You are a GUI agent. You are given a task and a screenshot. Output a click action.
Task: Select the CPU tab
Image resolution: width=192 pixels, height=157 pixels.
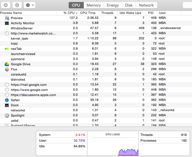click(76, 5)
